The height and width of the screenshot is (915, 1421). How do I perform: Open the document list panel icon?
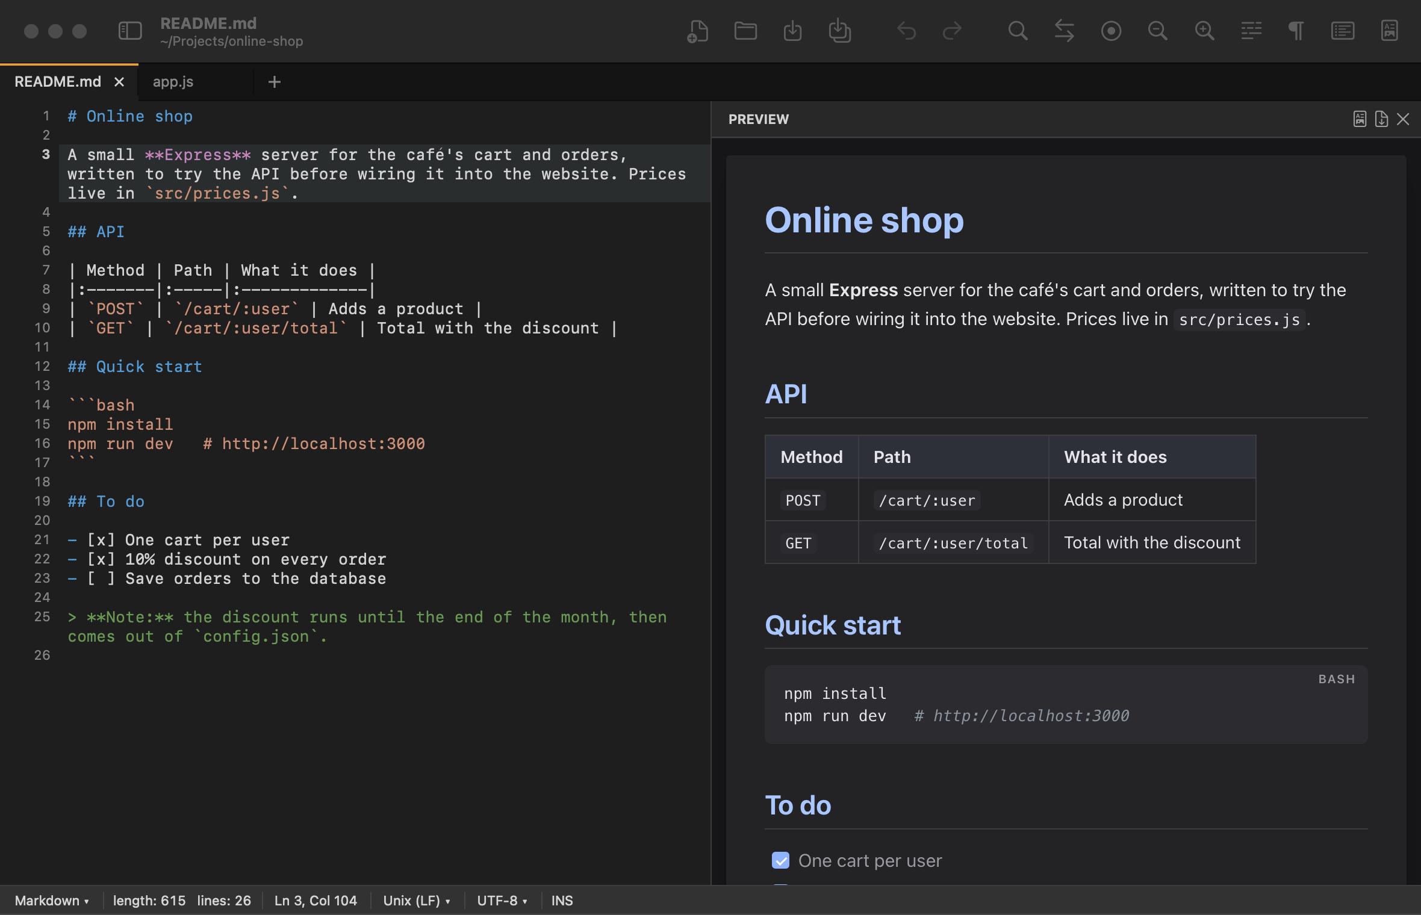click(x=1343, y=31)
